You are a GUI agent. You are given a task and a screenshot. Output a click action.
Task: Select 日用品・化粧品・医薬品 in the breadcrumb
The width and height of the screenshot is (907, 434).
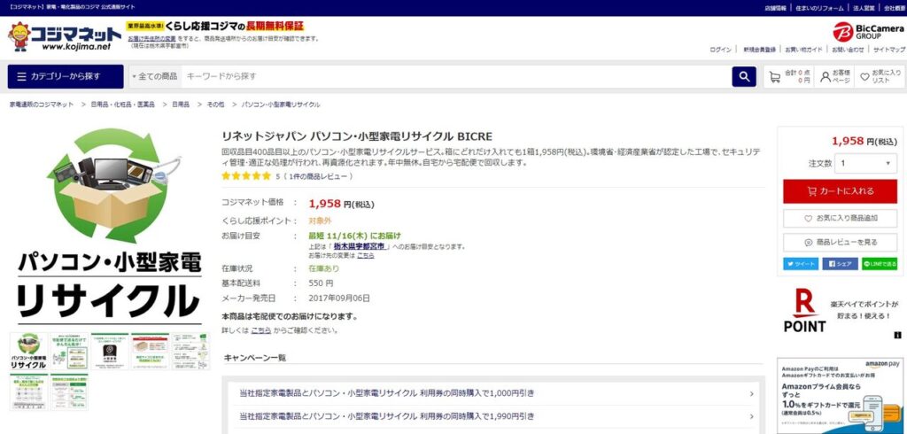coord(122,105)
